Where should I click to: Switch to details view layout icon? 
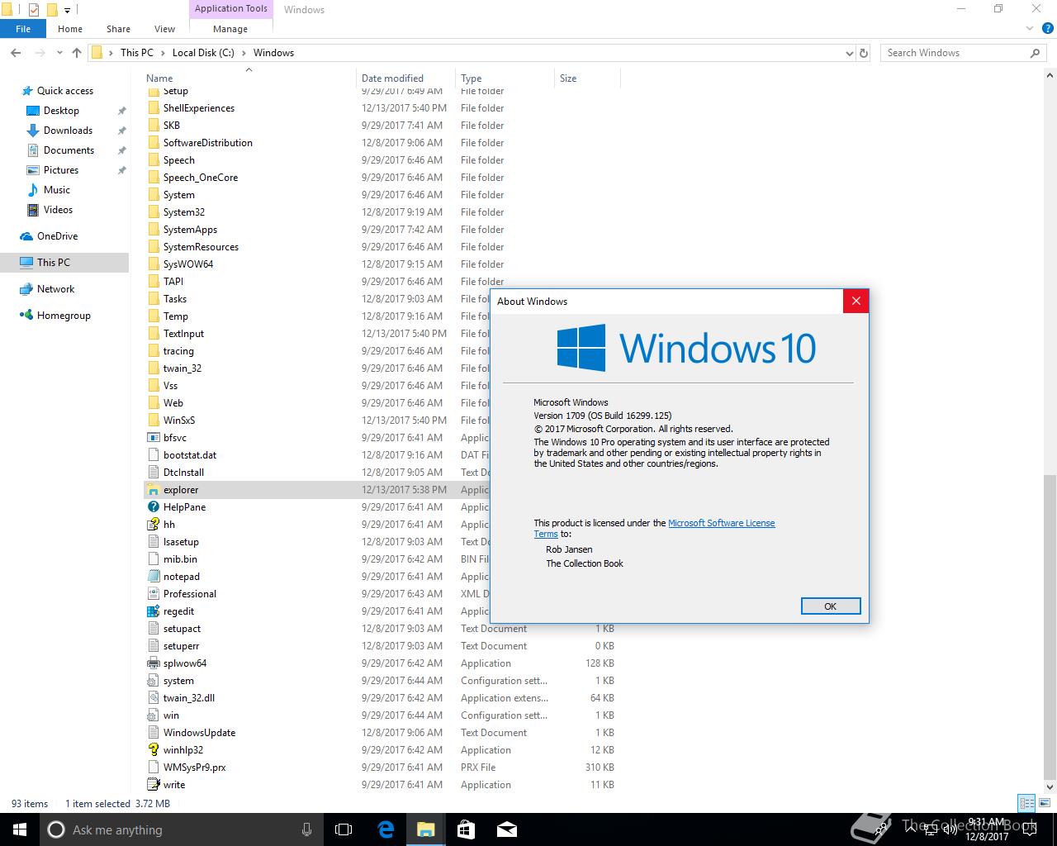click(1026, 803)
